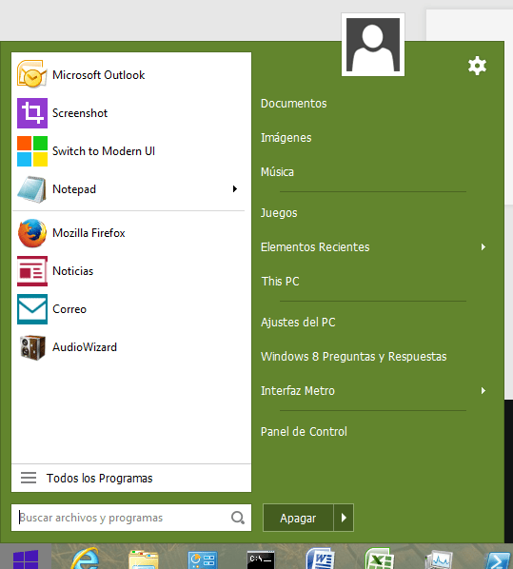Open Panel de Control
513x569 pixels.
point(304,431)
